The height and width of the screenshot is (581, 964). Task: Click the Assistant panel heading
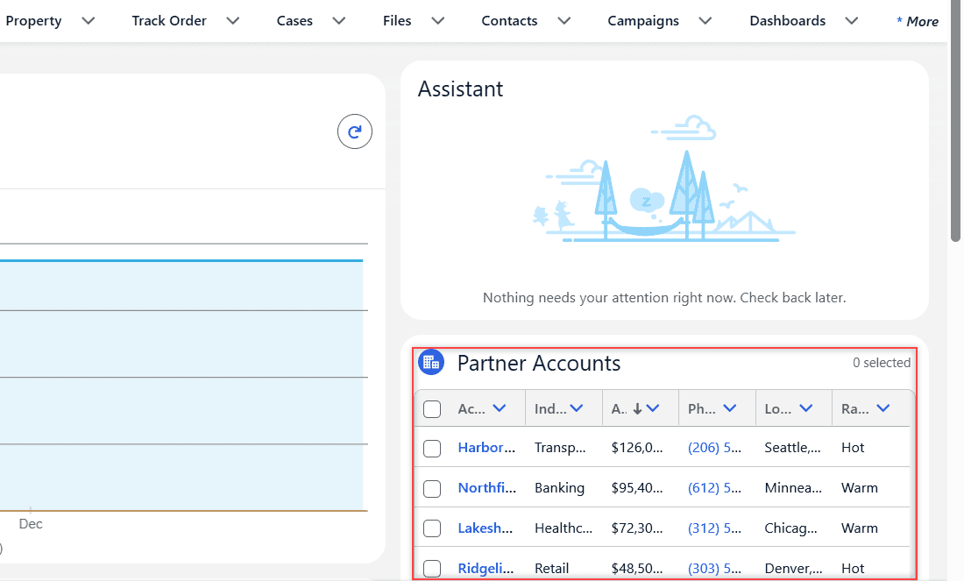click(460, 89)
